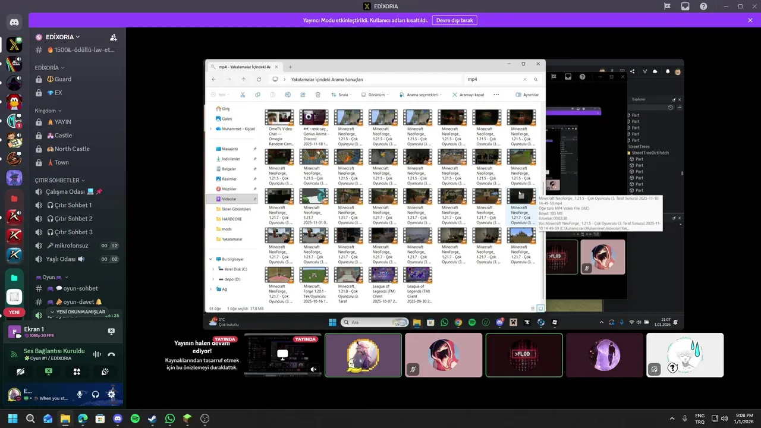Screen dimensions: 761x428
Task: Unmute the stream preview audio
Action: click(314, 369)
